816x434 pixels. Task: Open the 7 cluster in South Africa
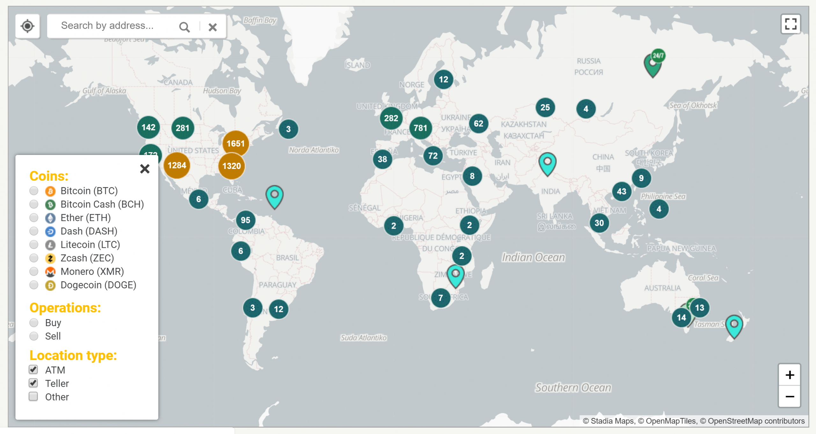click(x=441, y=298)
